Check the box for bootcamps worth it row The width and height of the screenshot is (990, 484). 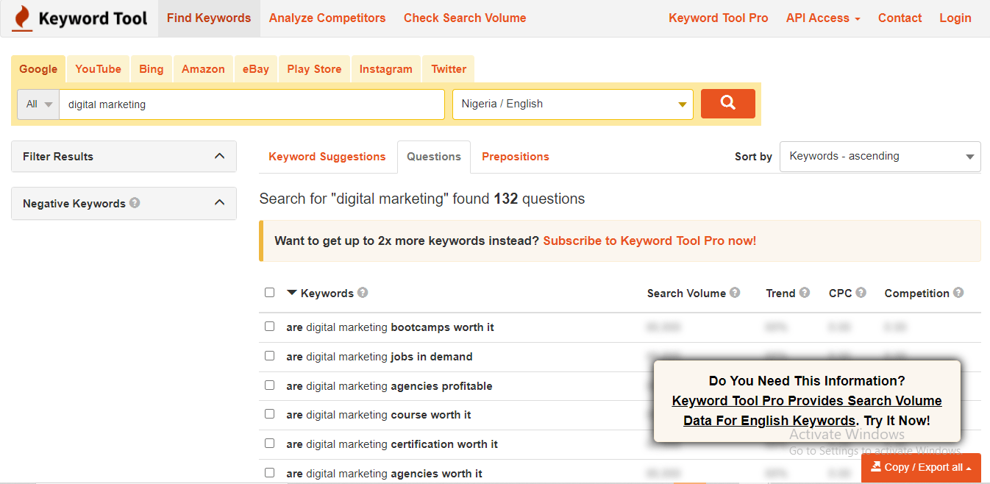269,326
